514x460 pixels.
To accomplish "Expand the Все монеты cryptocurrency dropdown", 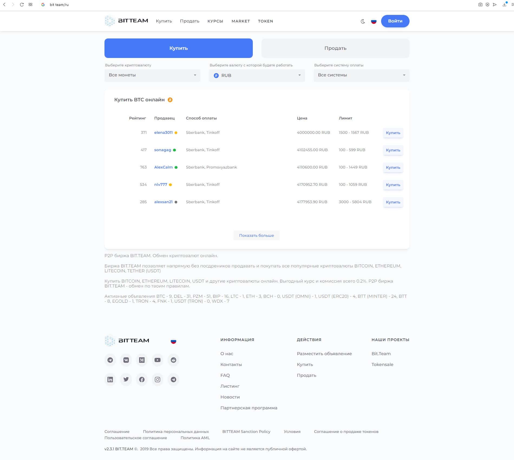I will [152, 75].
